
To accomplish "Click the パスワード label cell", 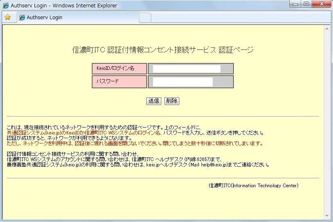I will [119, 82].
